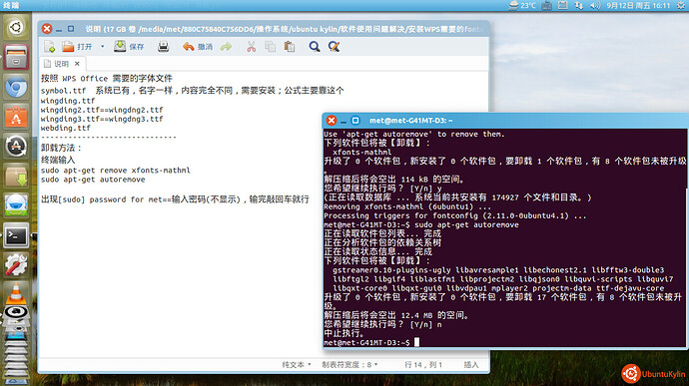Click the 卸载方法： heading line
Screen dimensions: 689x386
click(x=62, y=148)
